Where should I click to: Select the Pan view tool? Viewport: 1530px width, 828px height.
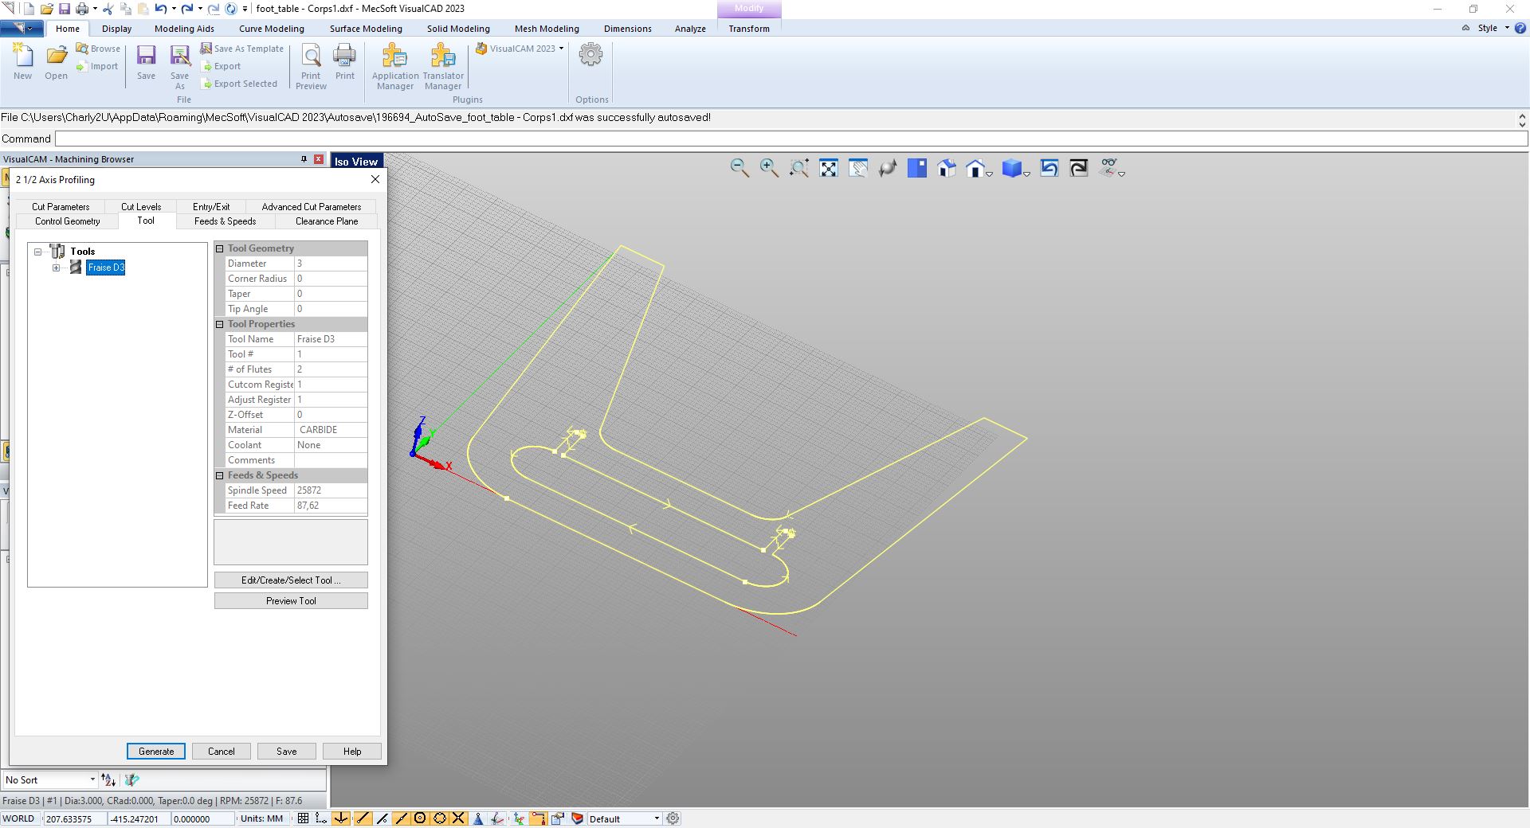[858, 168]
